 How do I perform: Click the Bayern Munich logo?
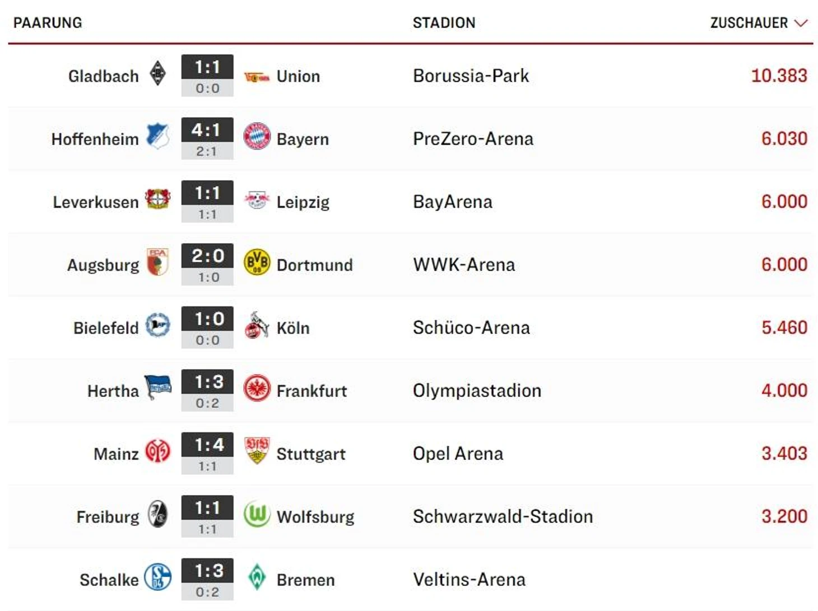257,137
